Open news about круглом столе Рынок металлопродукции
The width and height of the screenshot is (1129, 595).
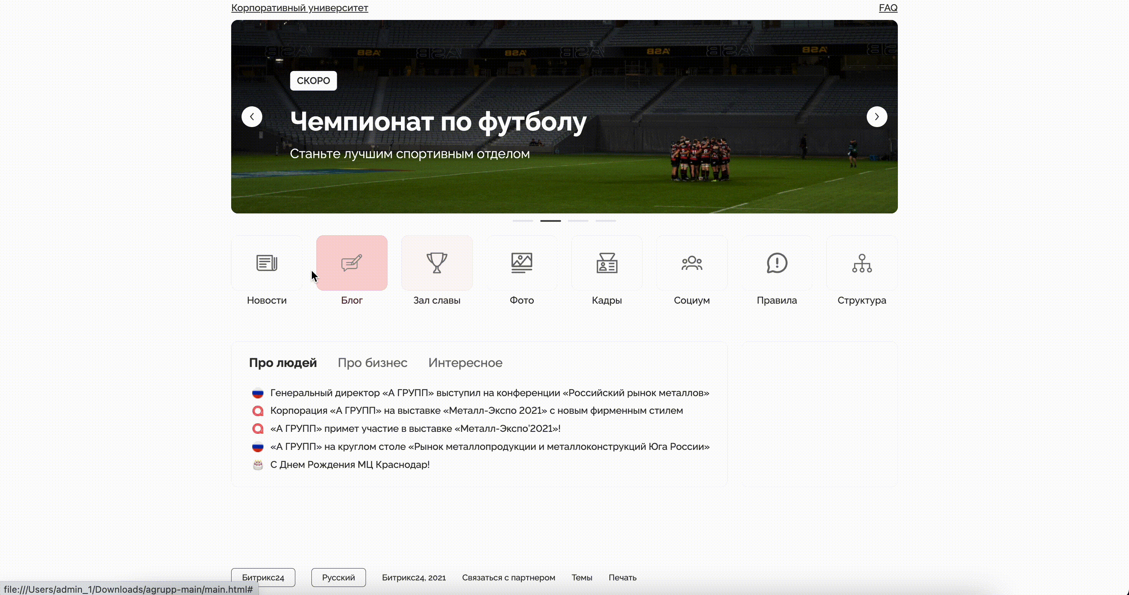(490, 447)
